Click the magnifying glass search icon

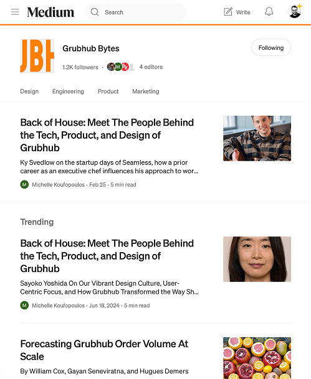pyautogui.click(x=95, y=12)
